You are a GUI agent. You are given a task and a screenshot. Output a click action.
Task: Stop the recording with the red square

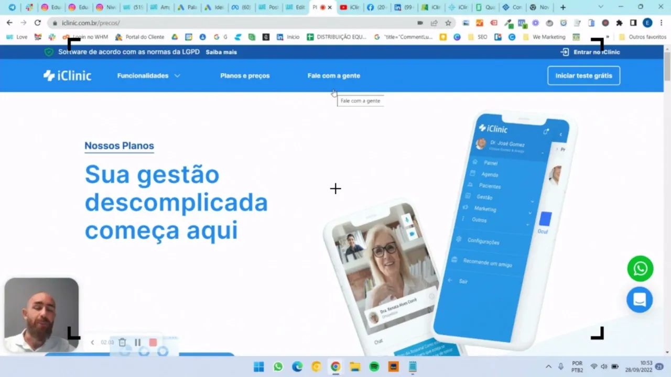[153, 342]
